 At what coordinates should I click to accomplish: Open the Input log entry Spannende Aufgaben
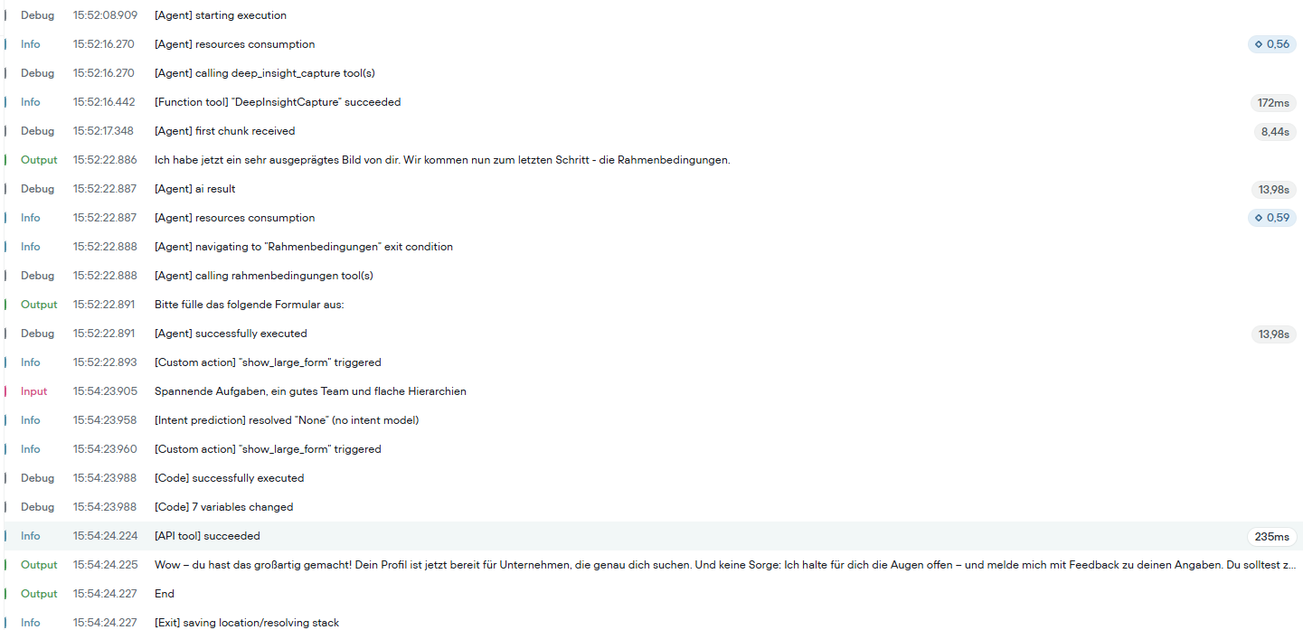[x=653, y=391]
